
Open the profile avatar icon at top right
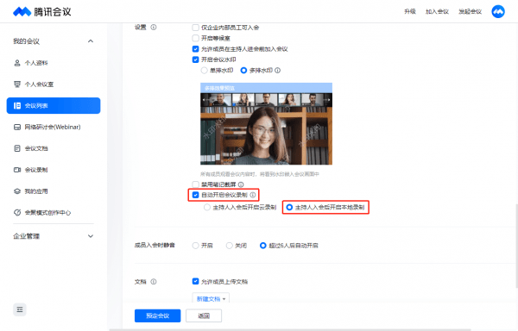498,11
